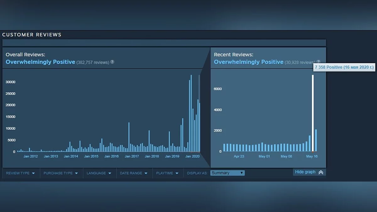Click the Recent Reviews Overwhelmingly Positive text

tap(249, 62)
